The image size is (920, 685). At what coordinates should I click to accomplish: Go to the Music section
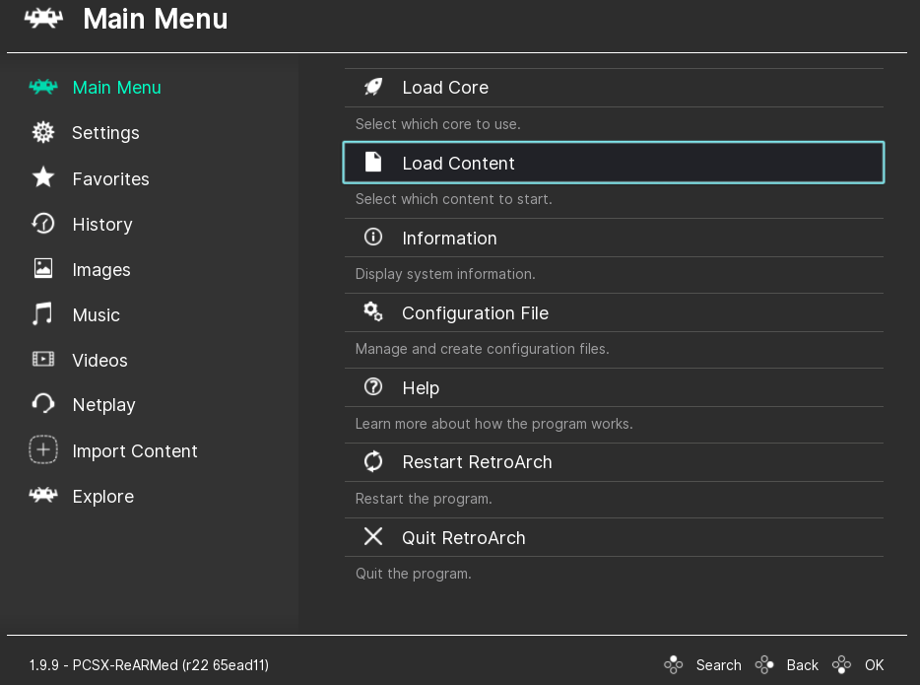pos(96,314)
